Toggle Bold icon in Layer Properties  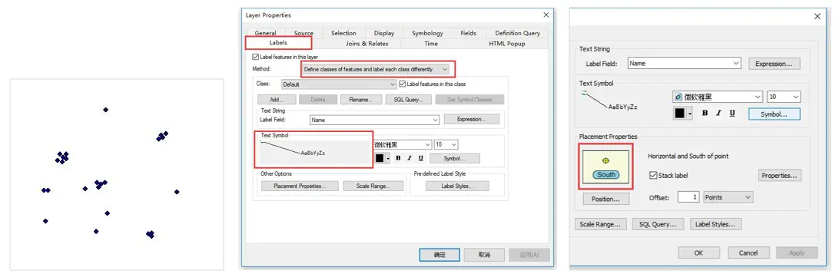[397, 158]
